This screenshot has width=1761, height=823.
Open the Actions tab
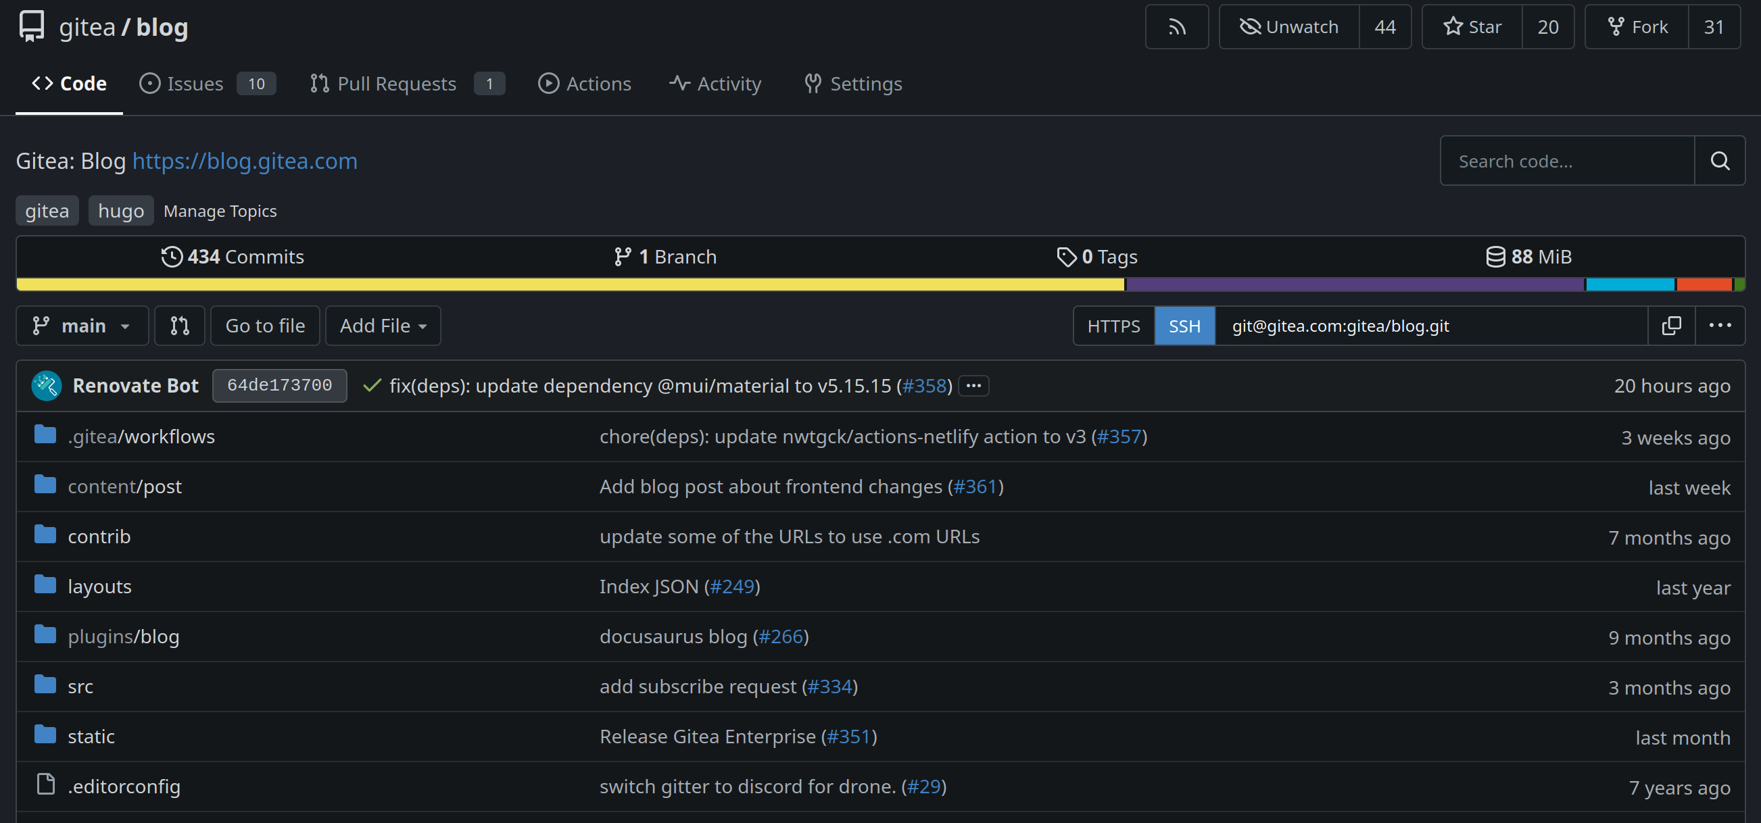click(x=585, y=83)
